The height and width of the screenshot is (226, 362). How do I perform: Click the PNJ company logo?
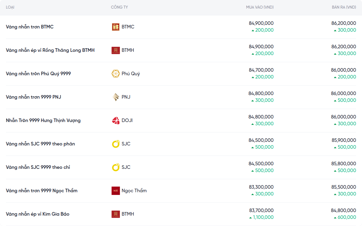point(115,97)
